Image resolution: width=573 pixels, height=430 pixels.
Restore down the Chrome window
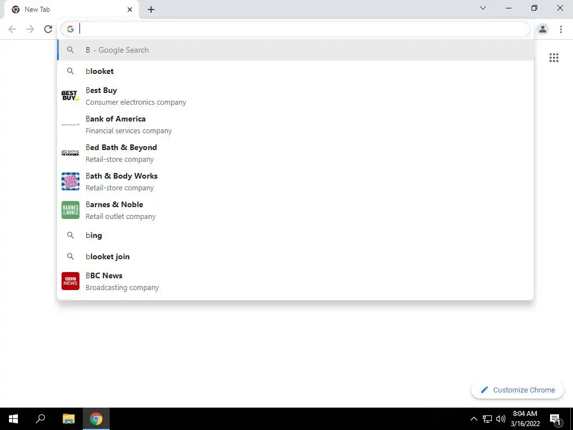(534, 8)
